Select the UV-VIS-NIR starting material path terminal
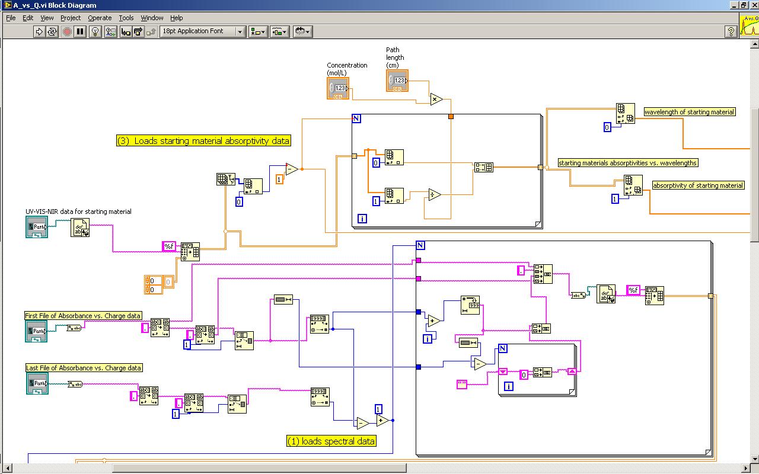This screenshot has width=759, height=474. pyautogui.click(x=37, y=227)
